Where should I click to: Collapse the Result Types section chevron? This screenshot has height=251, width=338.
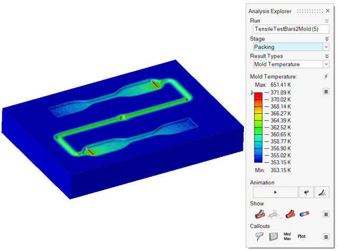(x=326, y=56)
